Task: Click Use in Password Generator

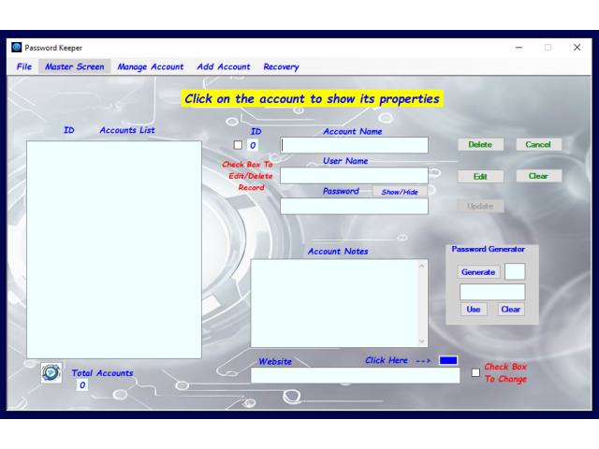Action: click(x=474, y=310)
